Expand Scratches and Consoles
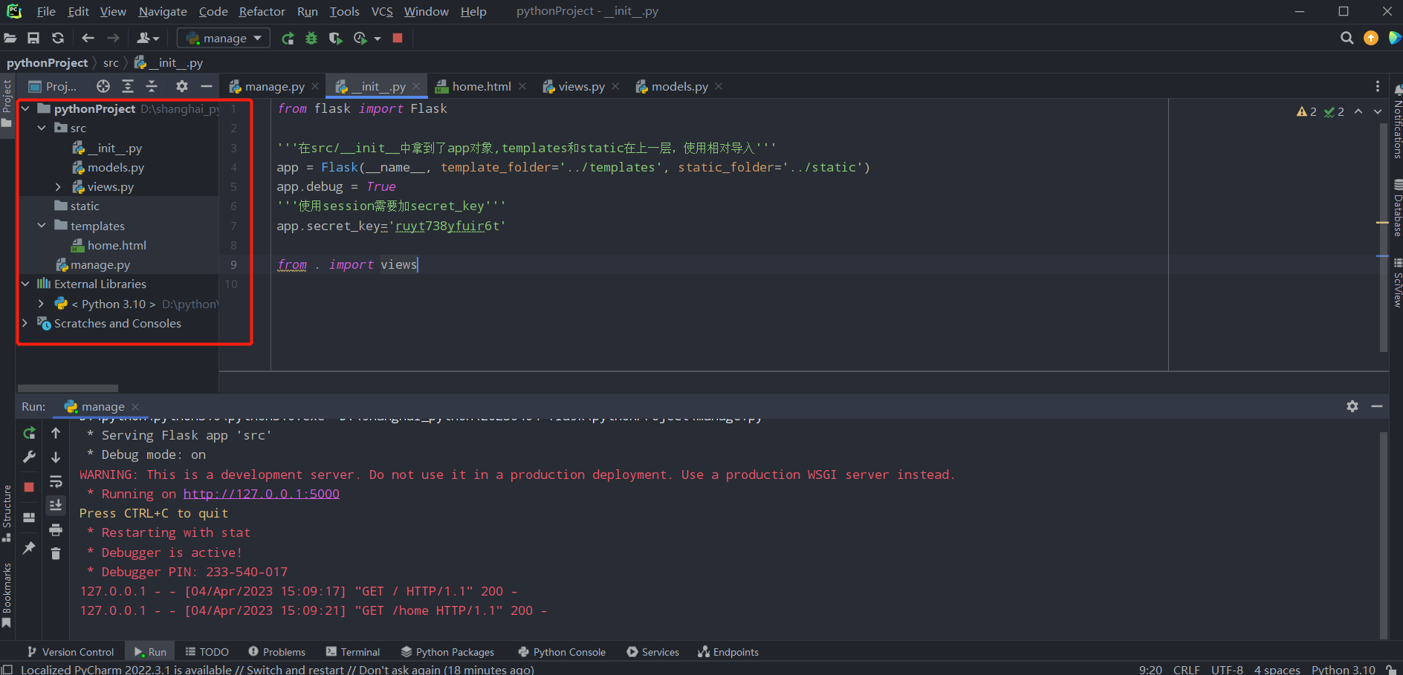The width and height of the screenshot is (1403, 675). (25, 323)
